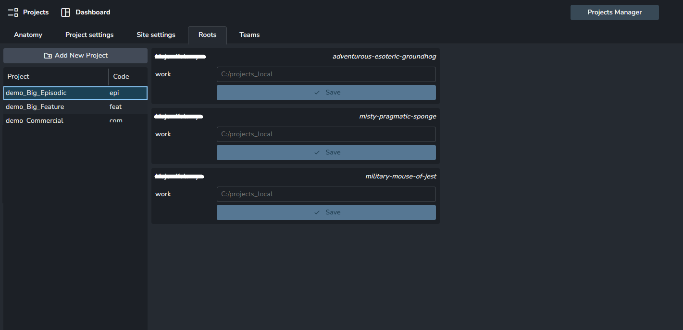The height and width of the screenshot is (330, 683).
Task: Select the Roots tab
Action: coord(207,35)
